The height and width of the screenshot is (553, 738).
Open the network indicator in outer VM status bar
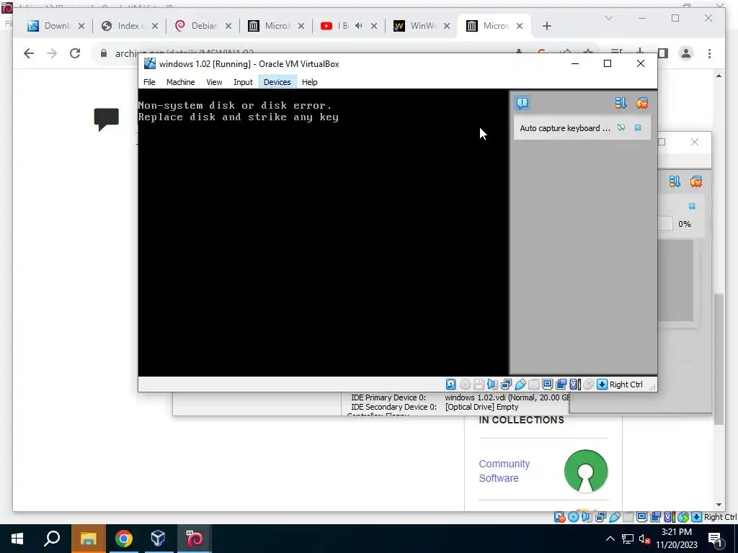tap(600, 517)
